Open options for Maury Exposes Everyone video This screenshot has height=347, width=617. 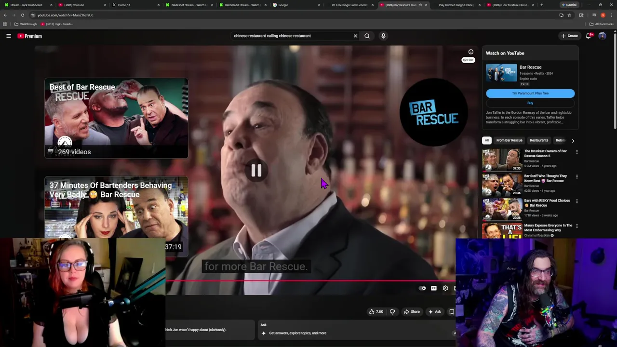click(x=577, y=226)
